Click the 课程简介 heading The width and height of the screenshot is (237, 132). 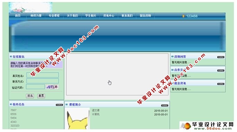75,105
